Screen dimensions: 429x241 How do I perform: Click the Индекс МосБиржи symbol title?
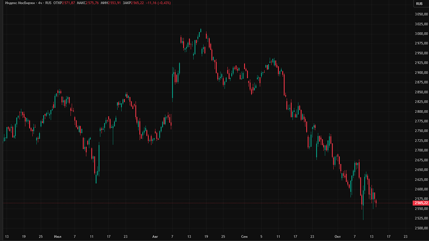[x=20, y=3]
